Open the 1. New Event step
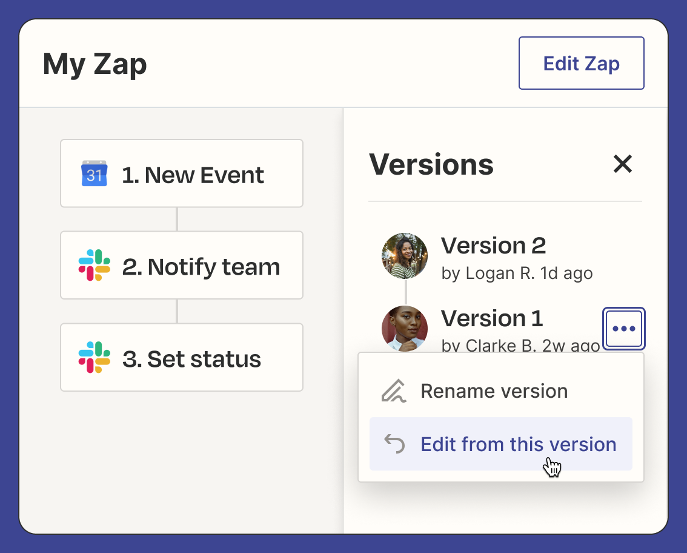The width and height of the screenshot is (687, 553). 193,175
